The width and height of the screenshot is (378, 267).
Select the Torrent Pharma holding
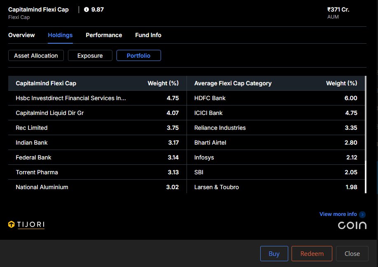tap(98, 172)
